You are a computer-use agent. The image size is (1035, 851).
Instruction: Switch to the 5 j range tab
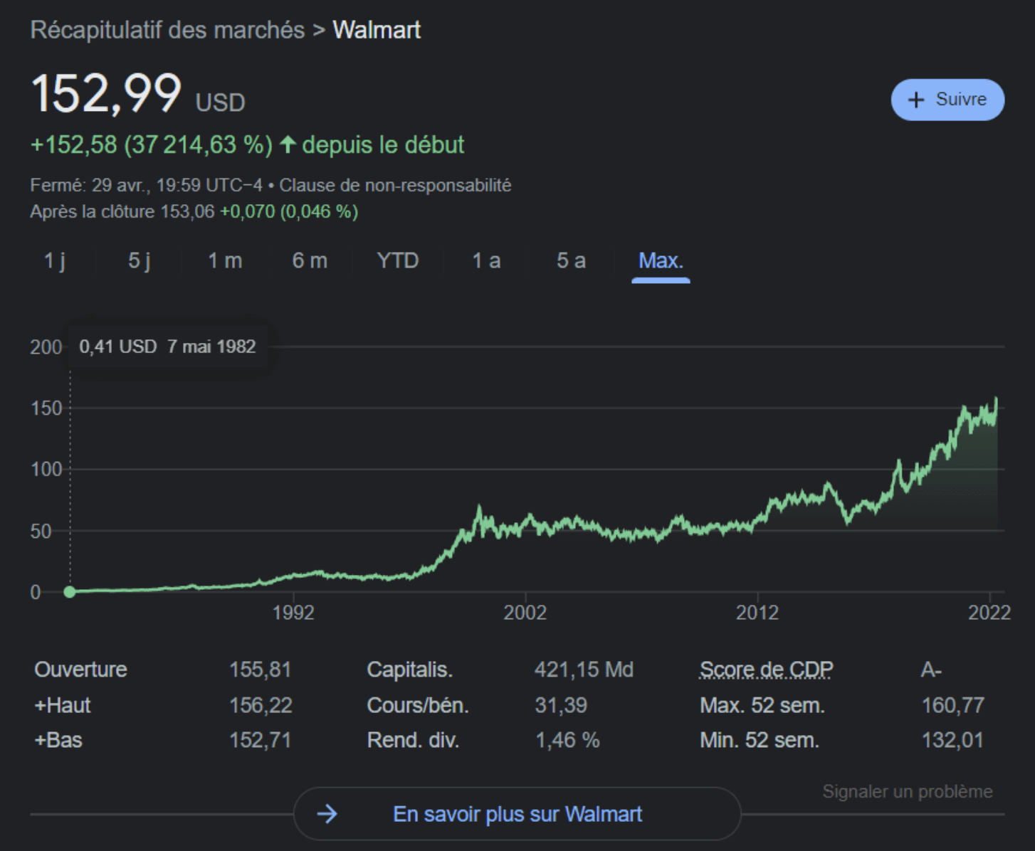(x=140, y=260)
